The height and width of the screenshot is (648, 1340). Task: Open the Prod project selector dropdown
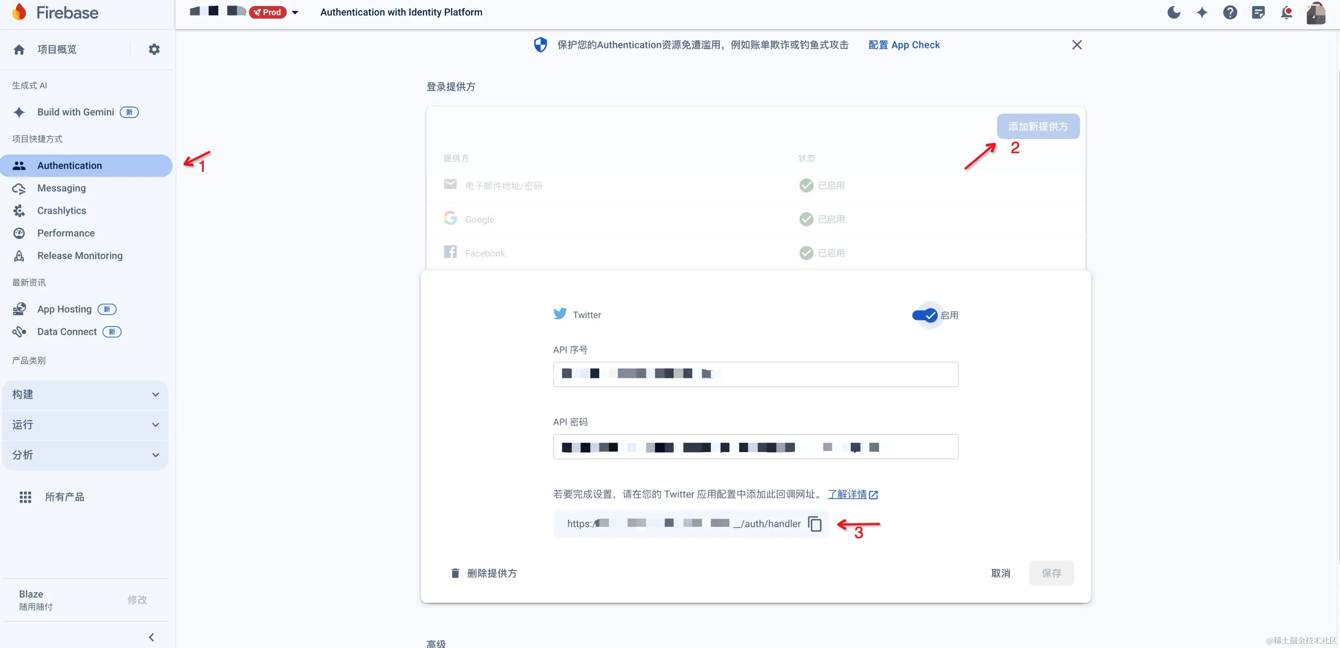point(295,12)
